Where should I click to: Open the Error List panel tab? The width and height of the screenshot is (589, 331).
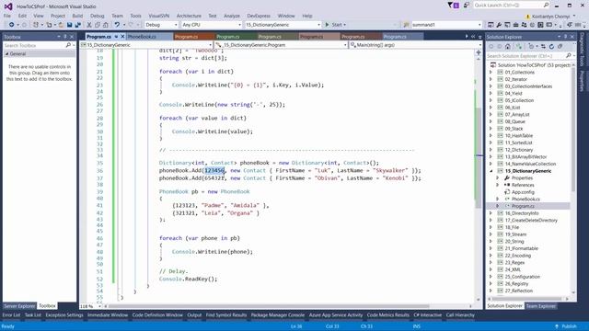coord(12,315)
